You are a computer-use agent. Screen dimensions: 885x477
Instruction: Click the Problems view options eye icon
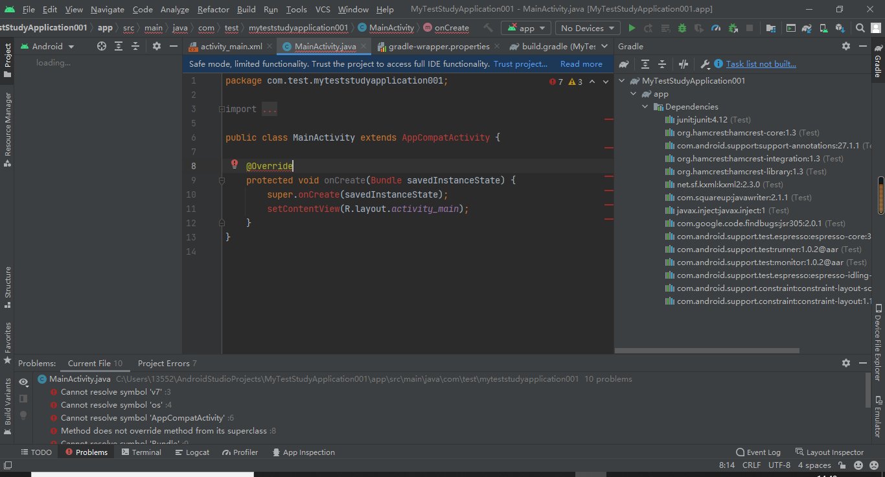coord(24,382)
